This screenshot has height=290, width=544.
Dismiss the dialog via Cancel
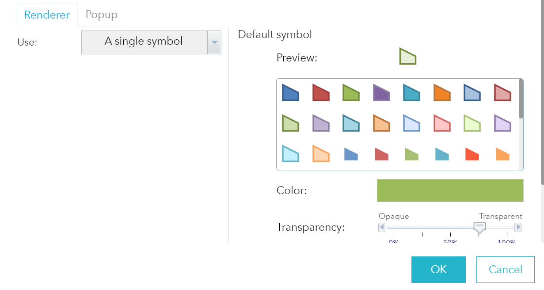(505, 270)
